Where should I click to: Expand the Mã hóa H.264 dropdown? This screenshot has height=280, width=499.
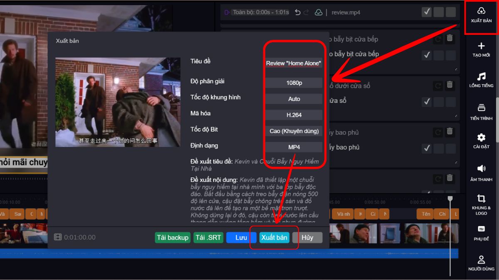coord(294,115)
